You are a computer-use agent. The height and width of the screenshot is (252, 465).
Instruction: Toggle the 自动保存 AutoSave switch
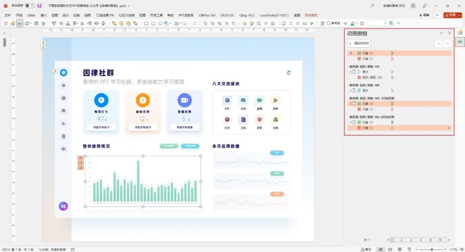[x=30, y=6]
